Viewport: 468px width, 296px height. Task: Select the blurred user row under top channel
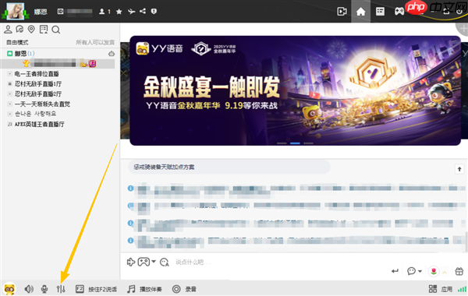pyautogui.click(x=58, y=63)
